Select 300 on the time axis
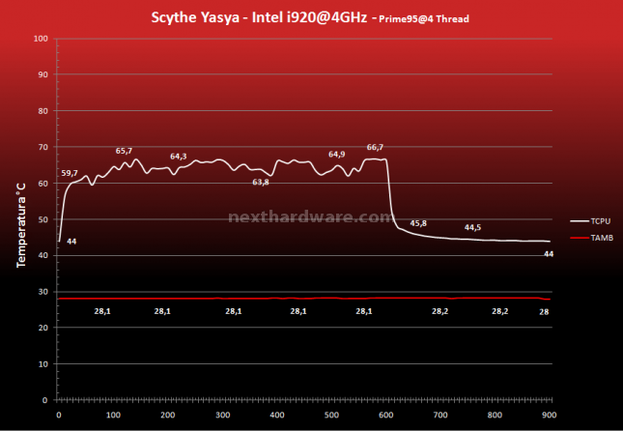Screen dimensions: 623x431 click(222, 415)
